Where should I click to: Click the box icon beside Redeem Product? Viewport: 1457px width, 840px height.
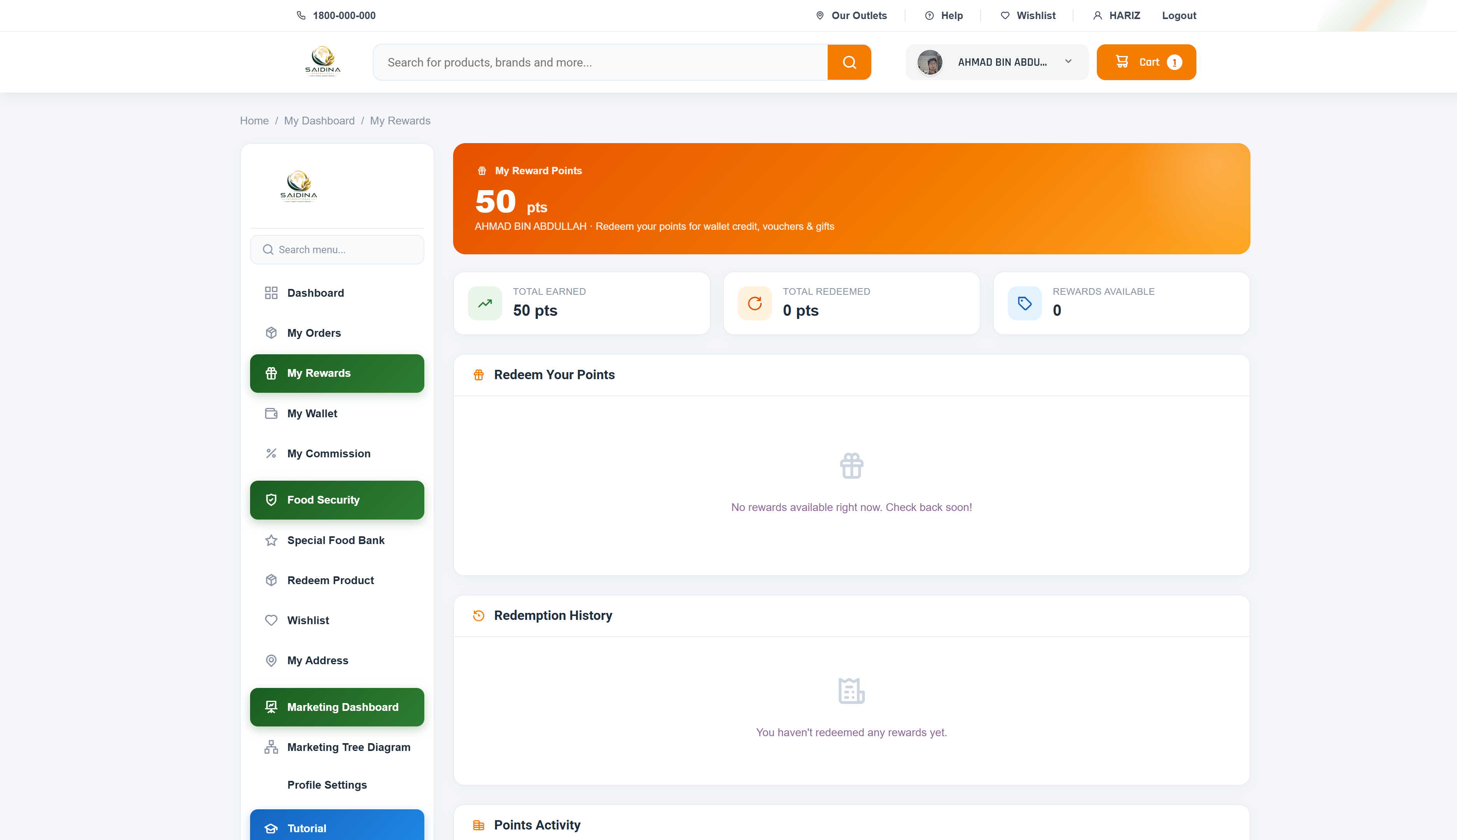(x=271, y=580)
